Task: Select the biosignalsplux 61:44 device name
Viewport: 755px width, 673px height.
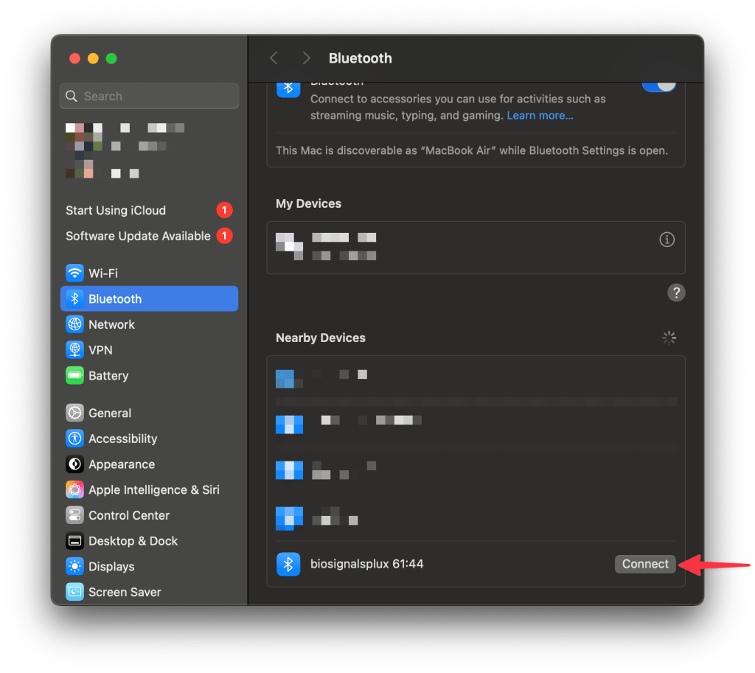Action: click(x=367, y=564)
